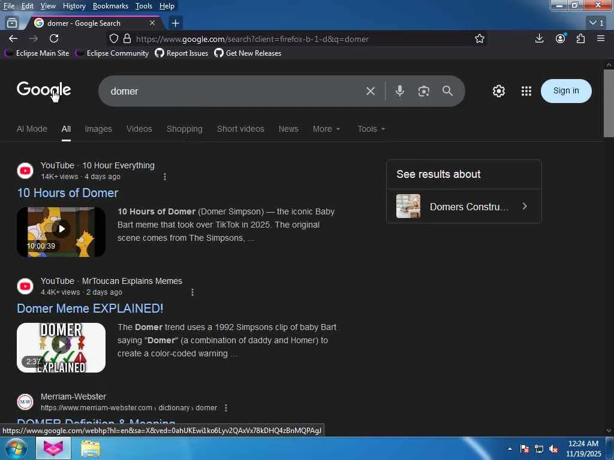Image resolution: width=614 pixels, height=460 pixels.
Task: Start voice search with the microphone icon
Action: click(400, 91)
